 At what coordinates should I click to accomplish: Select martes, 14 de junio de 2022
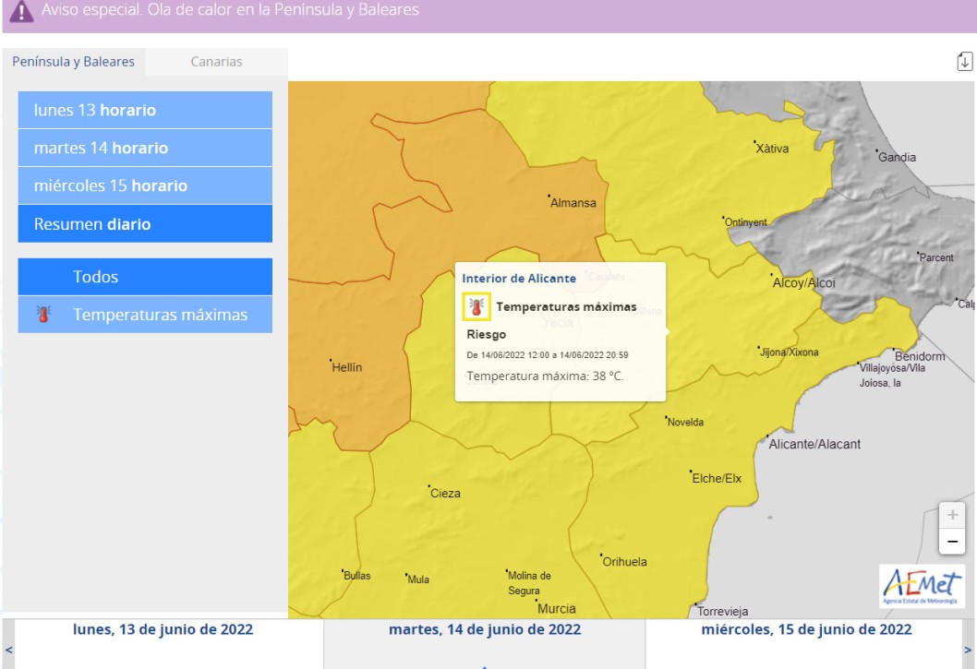click(485, 629)
